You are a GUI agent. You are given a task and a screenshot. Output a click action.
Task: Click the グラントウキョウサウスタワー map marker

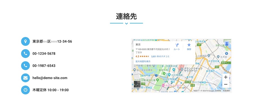(182, 69)
